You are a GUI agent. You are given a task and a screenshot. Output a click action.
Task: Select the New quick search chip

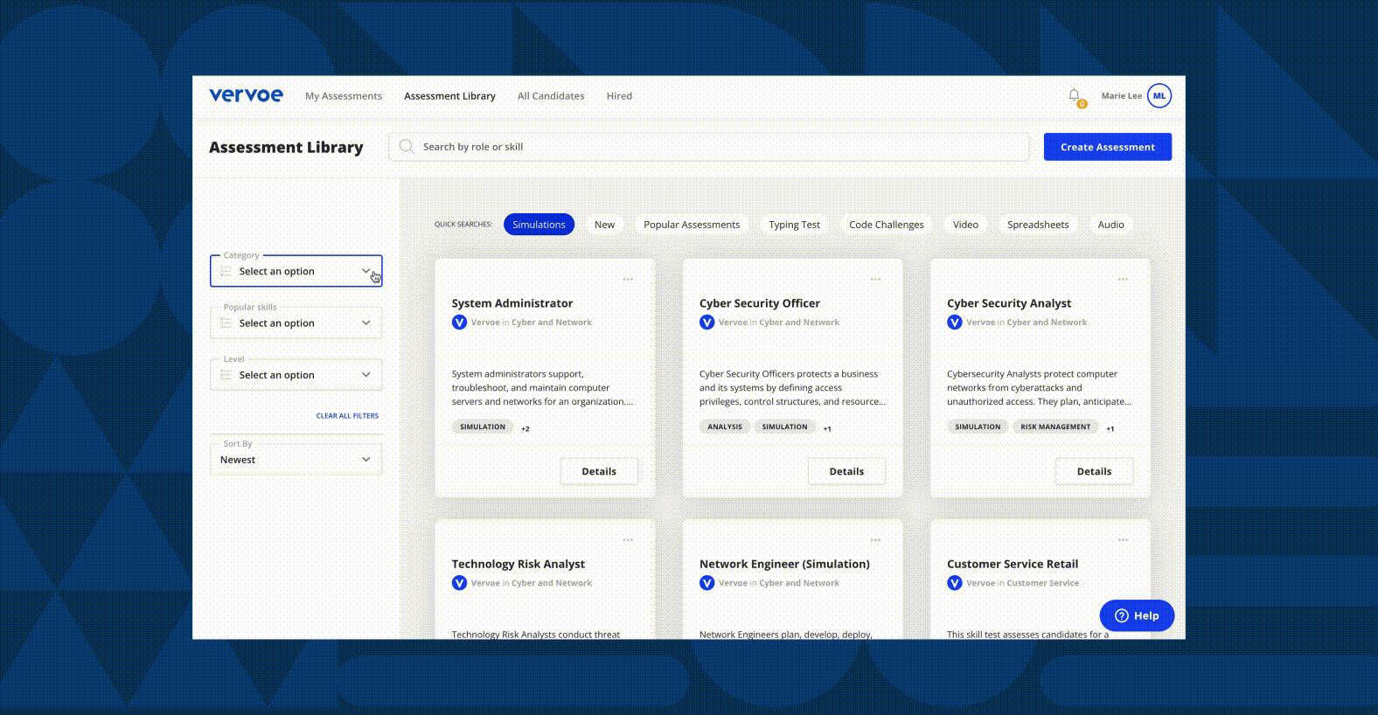[x=604, y=225]
